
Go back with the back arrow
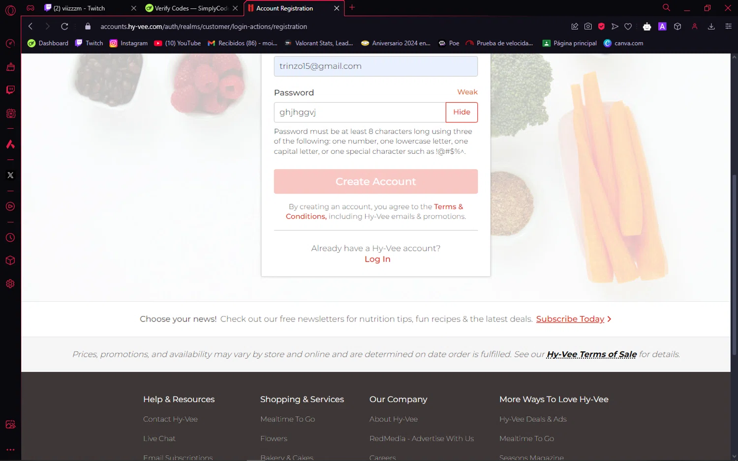pyautogui.click(x=31, y=27)
